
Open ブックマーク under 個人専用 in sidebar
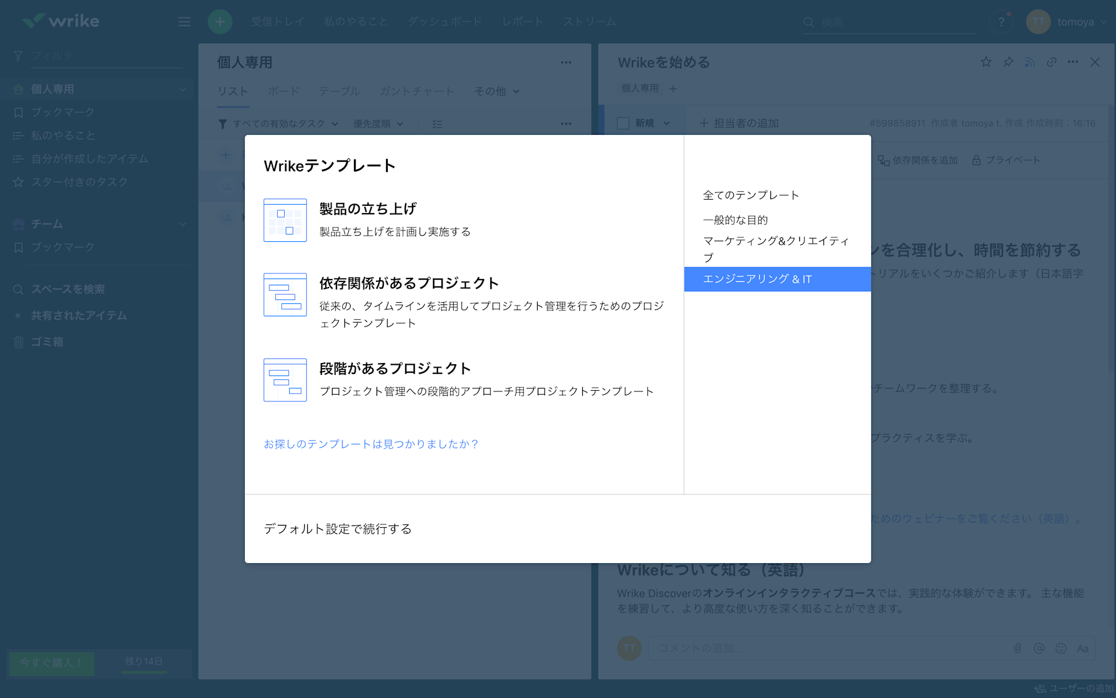point(63,112)
